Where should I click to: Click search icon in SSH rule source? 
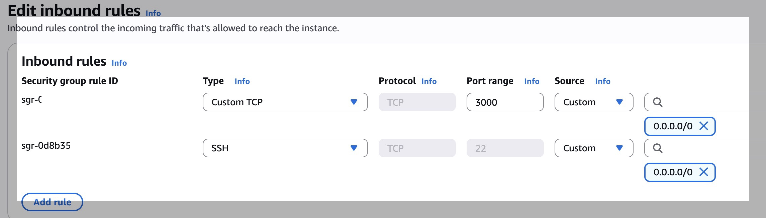tap(658, 148)
